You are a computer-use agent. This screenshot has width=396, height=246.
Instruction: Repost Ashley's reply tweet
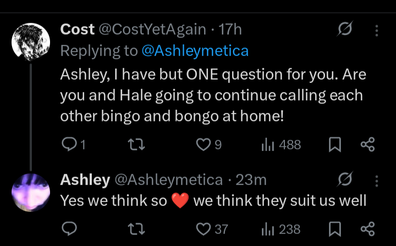(135, 228)
